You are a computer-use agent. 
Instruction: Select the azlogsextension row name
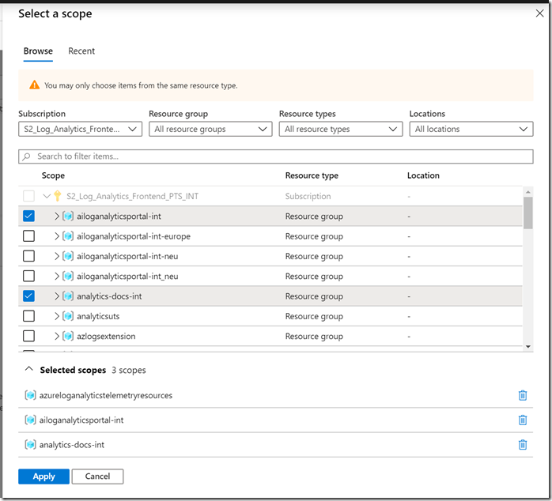point(106,337)
